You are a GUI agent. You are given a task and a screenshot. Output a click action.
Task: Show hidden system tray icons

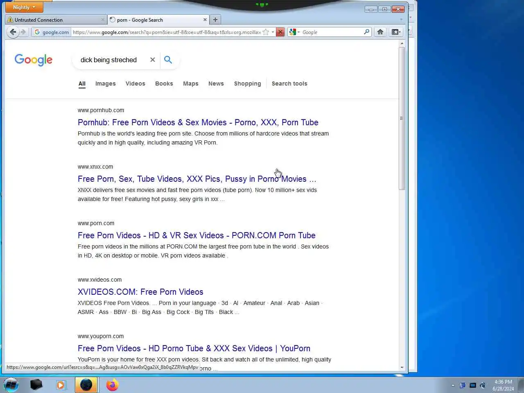[453, 385]
